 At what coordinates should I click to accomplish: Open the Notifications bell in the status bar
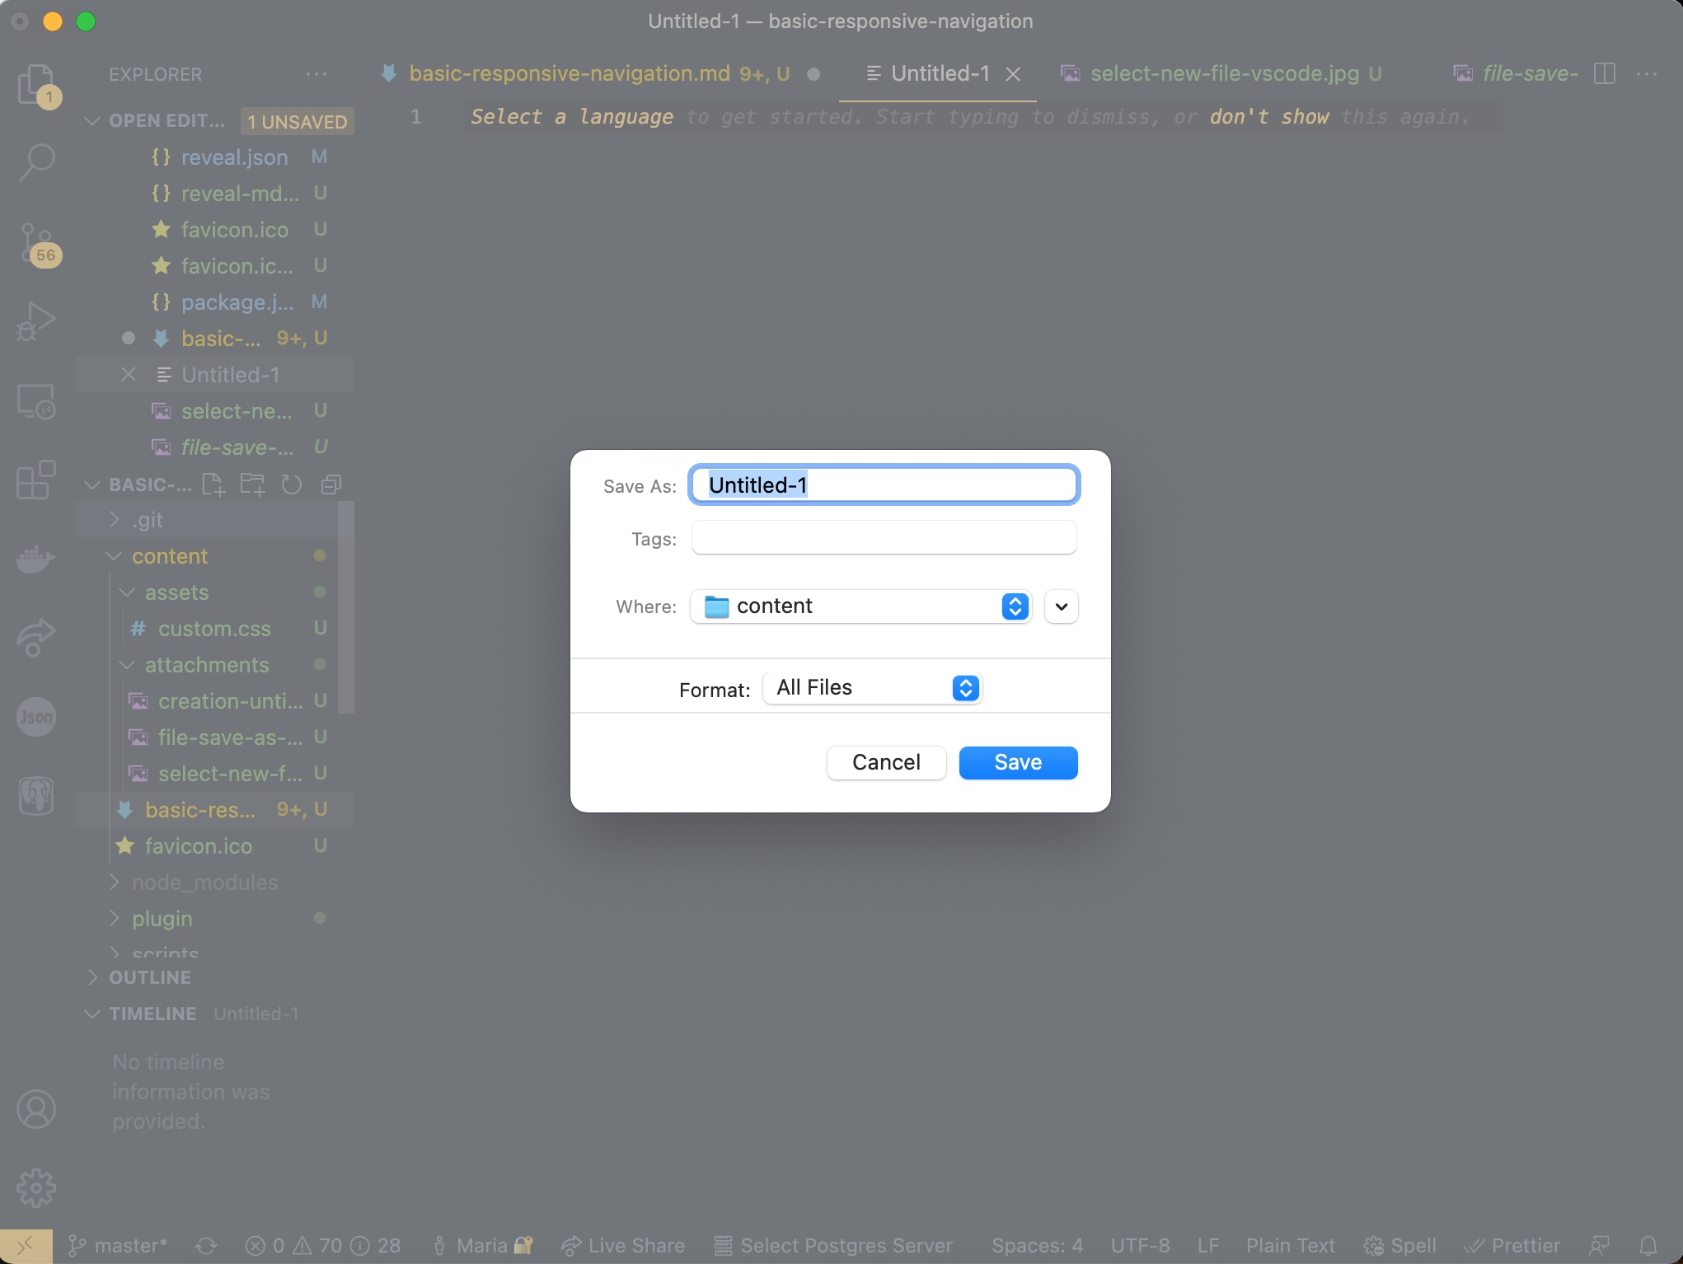tap(1648, 1246)
